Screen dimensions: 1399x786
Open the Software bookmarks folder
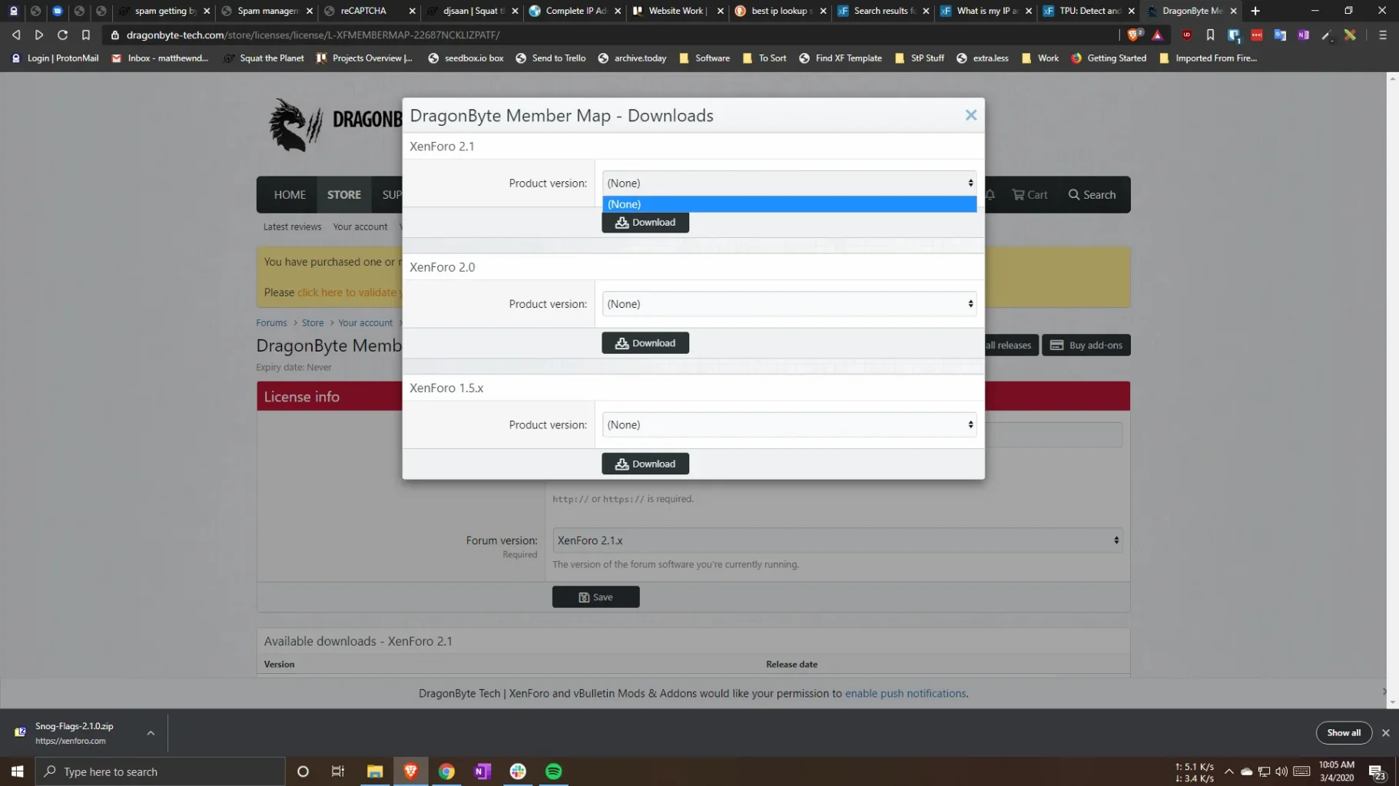coord(704,58)
